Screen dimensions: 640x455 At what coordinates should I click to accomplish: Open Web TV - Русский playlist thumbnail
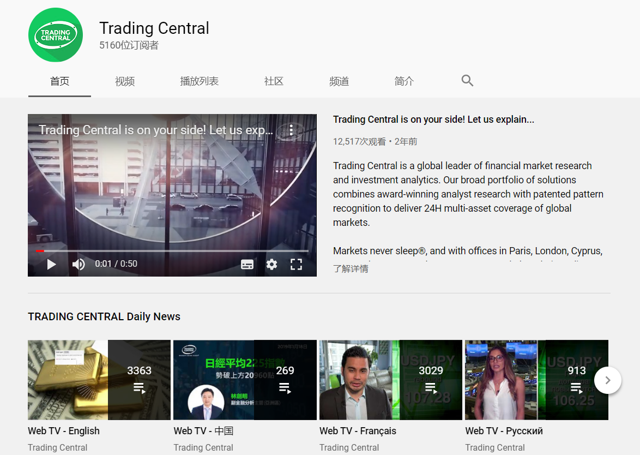[537, 380]
